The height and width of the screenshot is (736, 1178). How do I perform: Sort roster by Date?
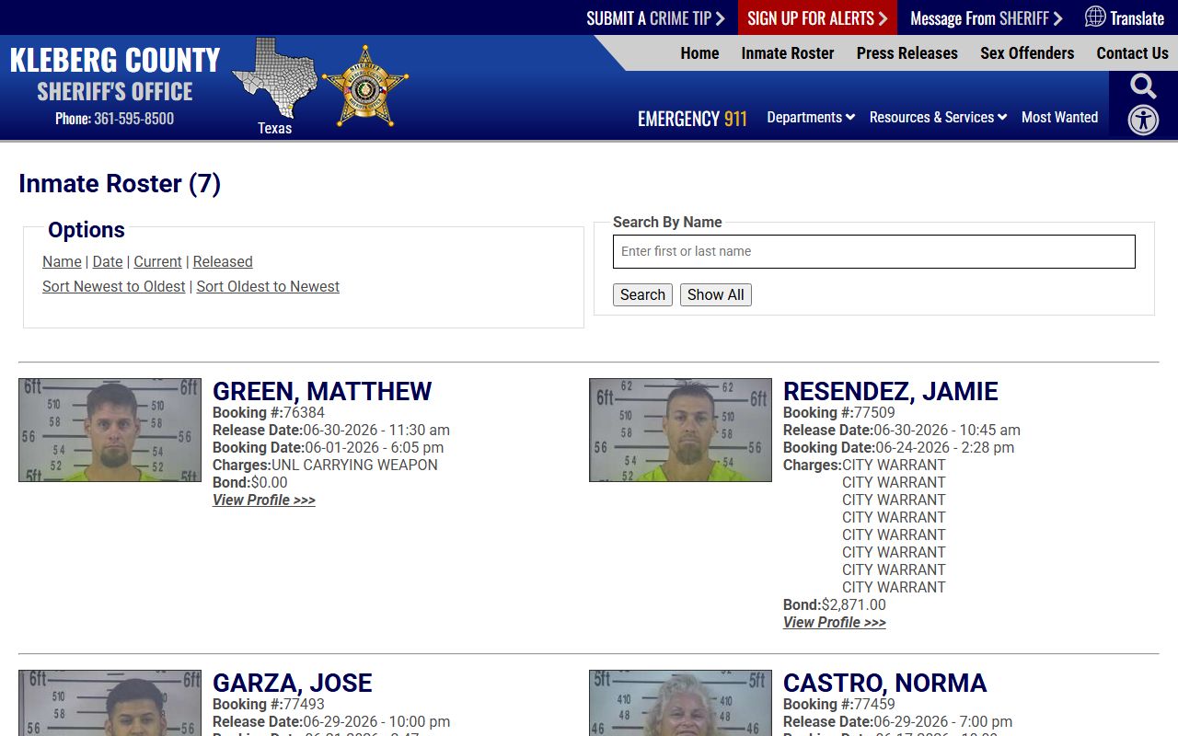(108, 262)
